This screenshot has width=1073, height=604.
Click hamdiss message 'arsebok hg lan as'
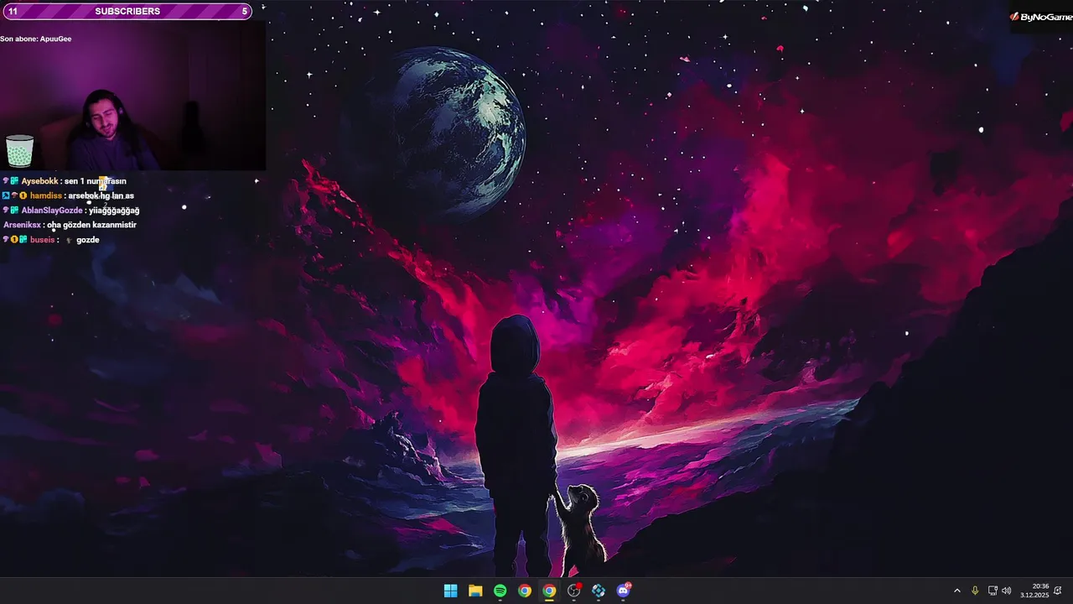(101, 195)
